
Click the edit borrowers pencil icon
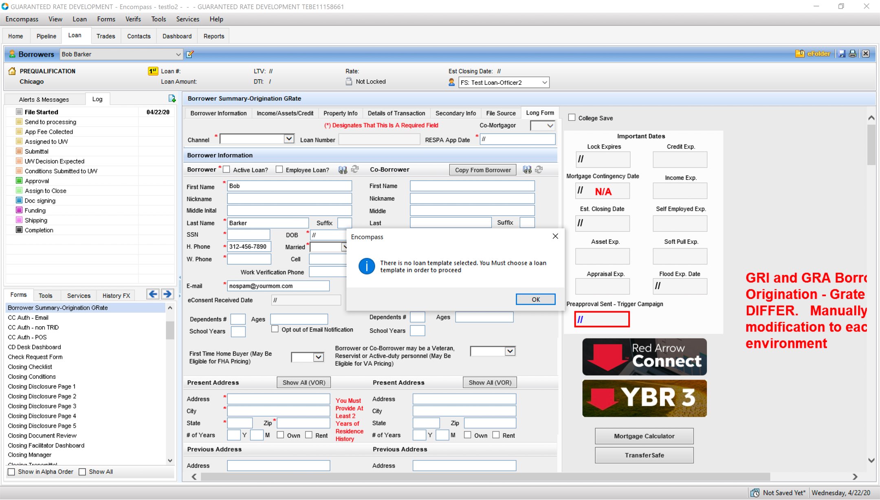pos(190,54)
